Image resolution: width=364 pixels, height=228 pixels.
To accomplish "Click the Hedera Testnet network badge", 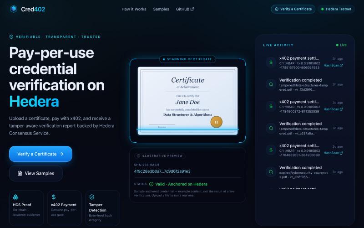I will coord(336,9).
